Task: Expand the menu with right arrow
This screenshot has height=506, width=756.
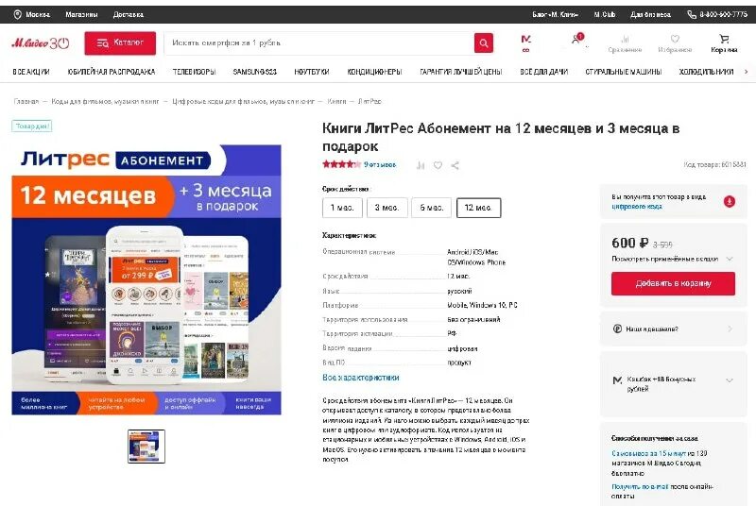Action: [747, 72]
